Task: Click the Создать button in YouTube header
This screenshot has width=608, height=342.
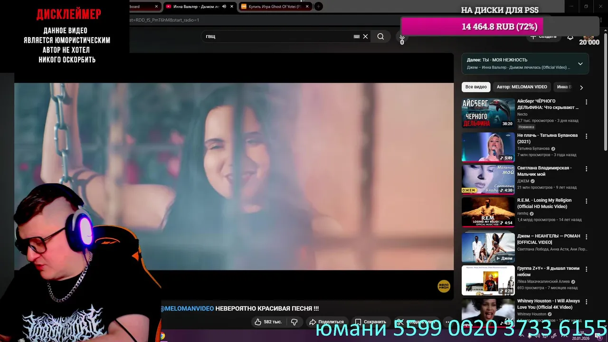Action: (543, 37)
